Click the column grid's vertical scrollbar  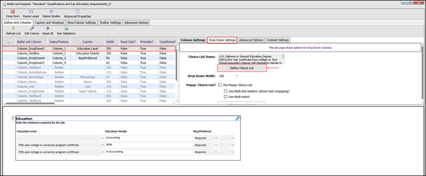pos(177,65)
